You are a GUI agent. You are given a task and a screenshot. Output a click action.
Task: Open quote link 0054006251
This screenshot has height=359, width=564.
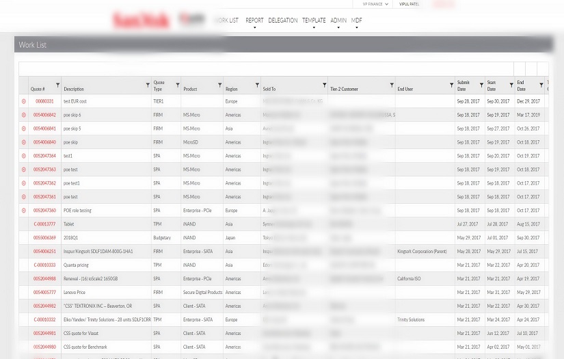point(44,252)
